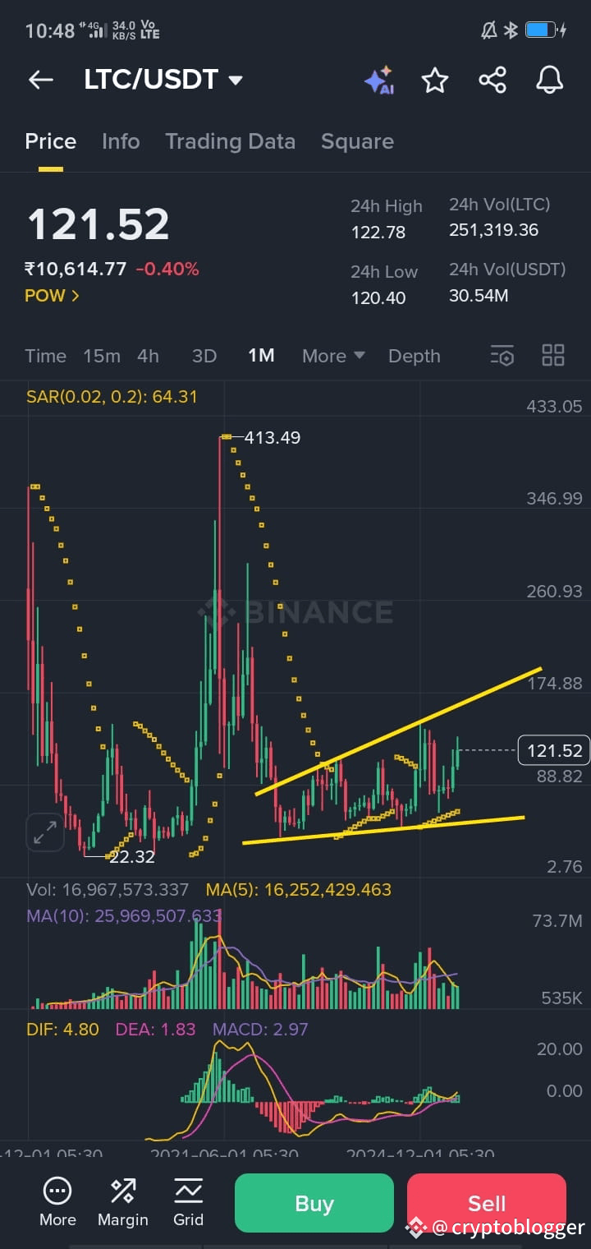The height and width of the screenshot is (1249, 591).
Task: Open the Depth chart view
Action: tap(415, 356)
